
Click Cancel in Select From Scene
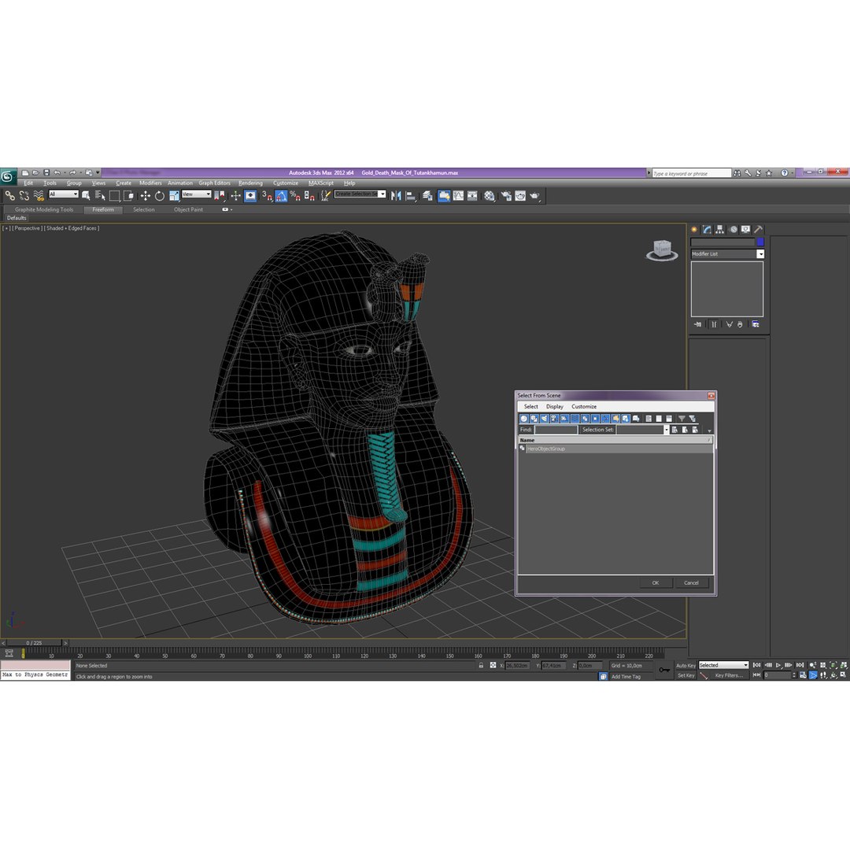pos(691,582)
